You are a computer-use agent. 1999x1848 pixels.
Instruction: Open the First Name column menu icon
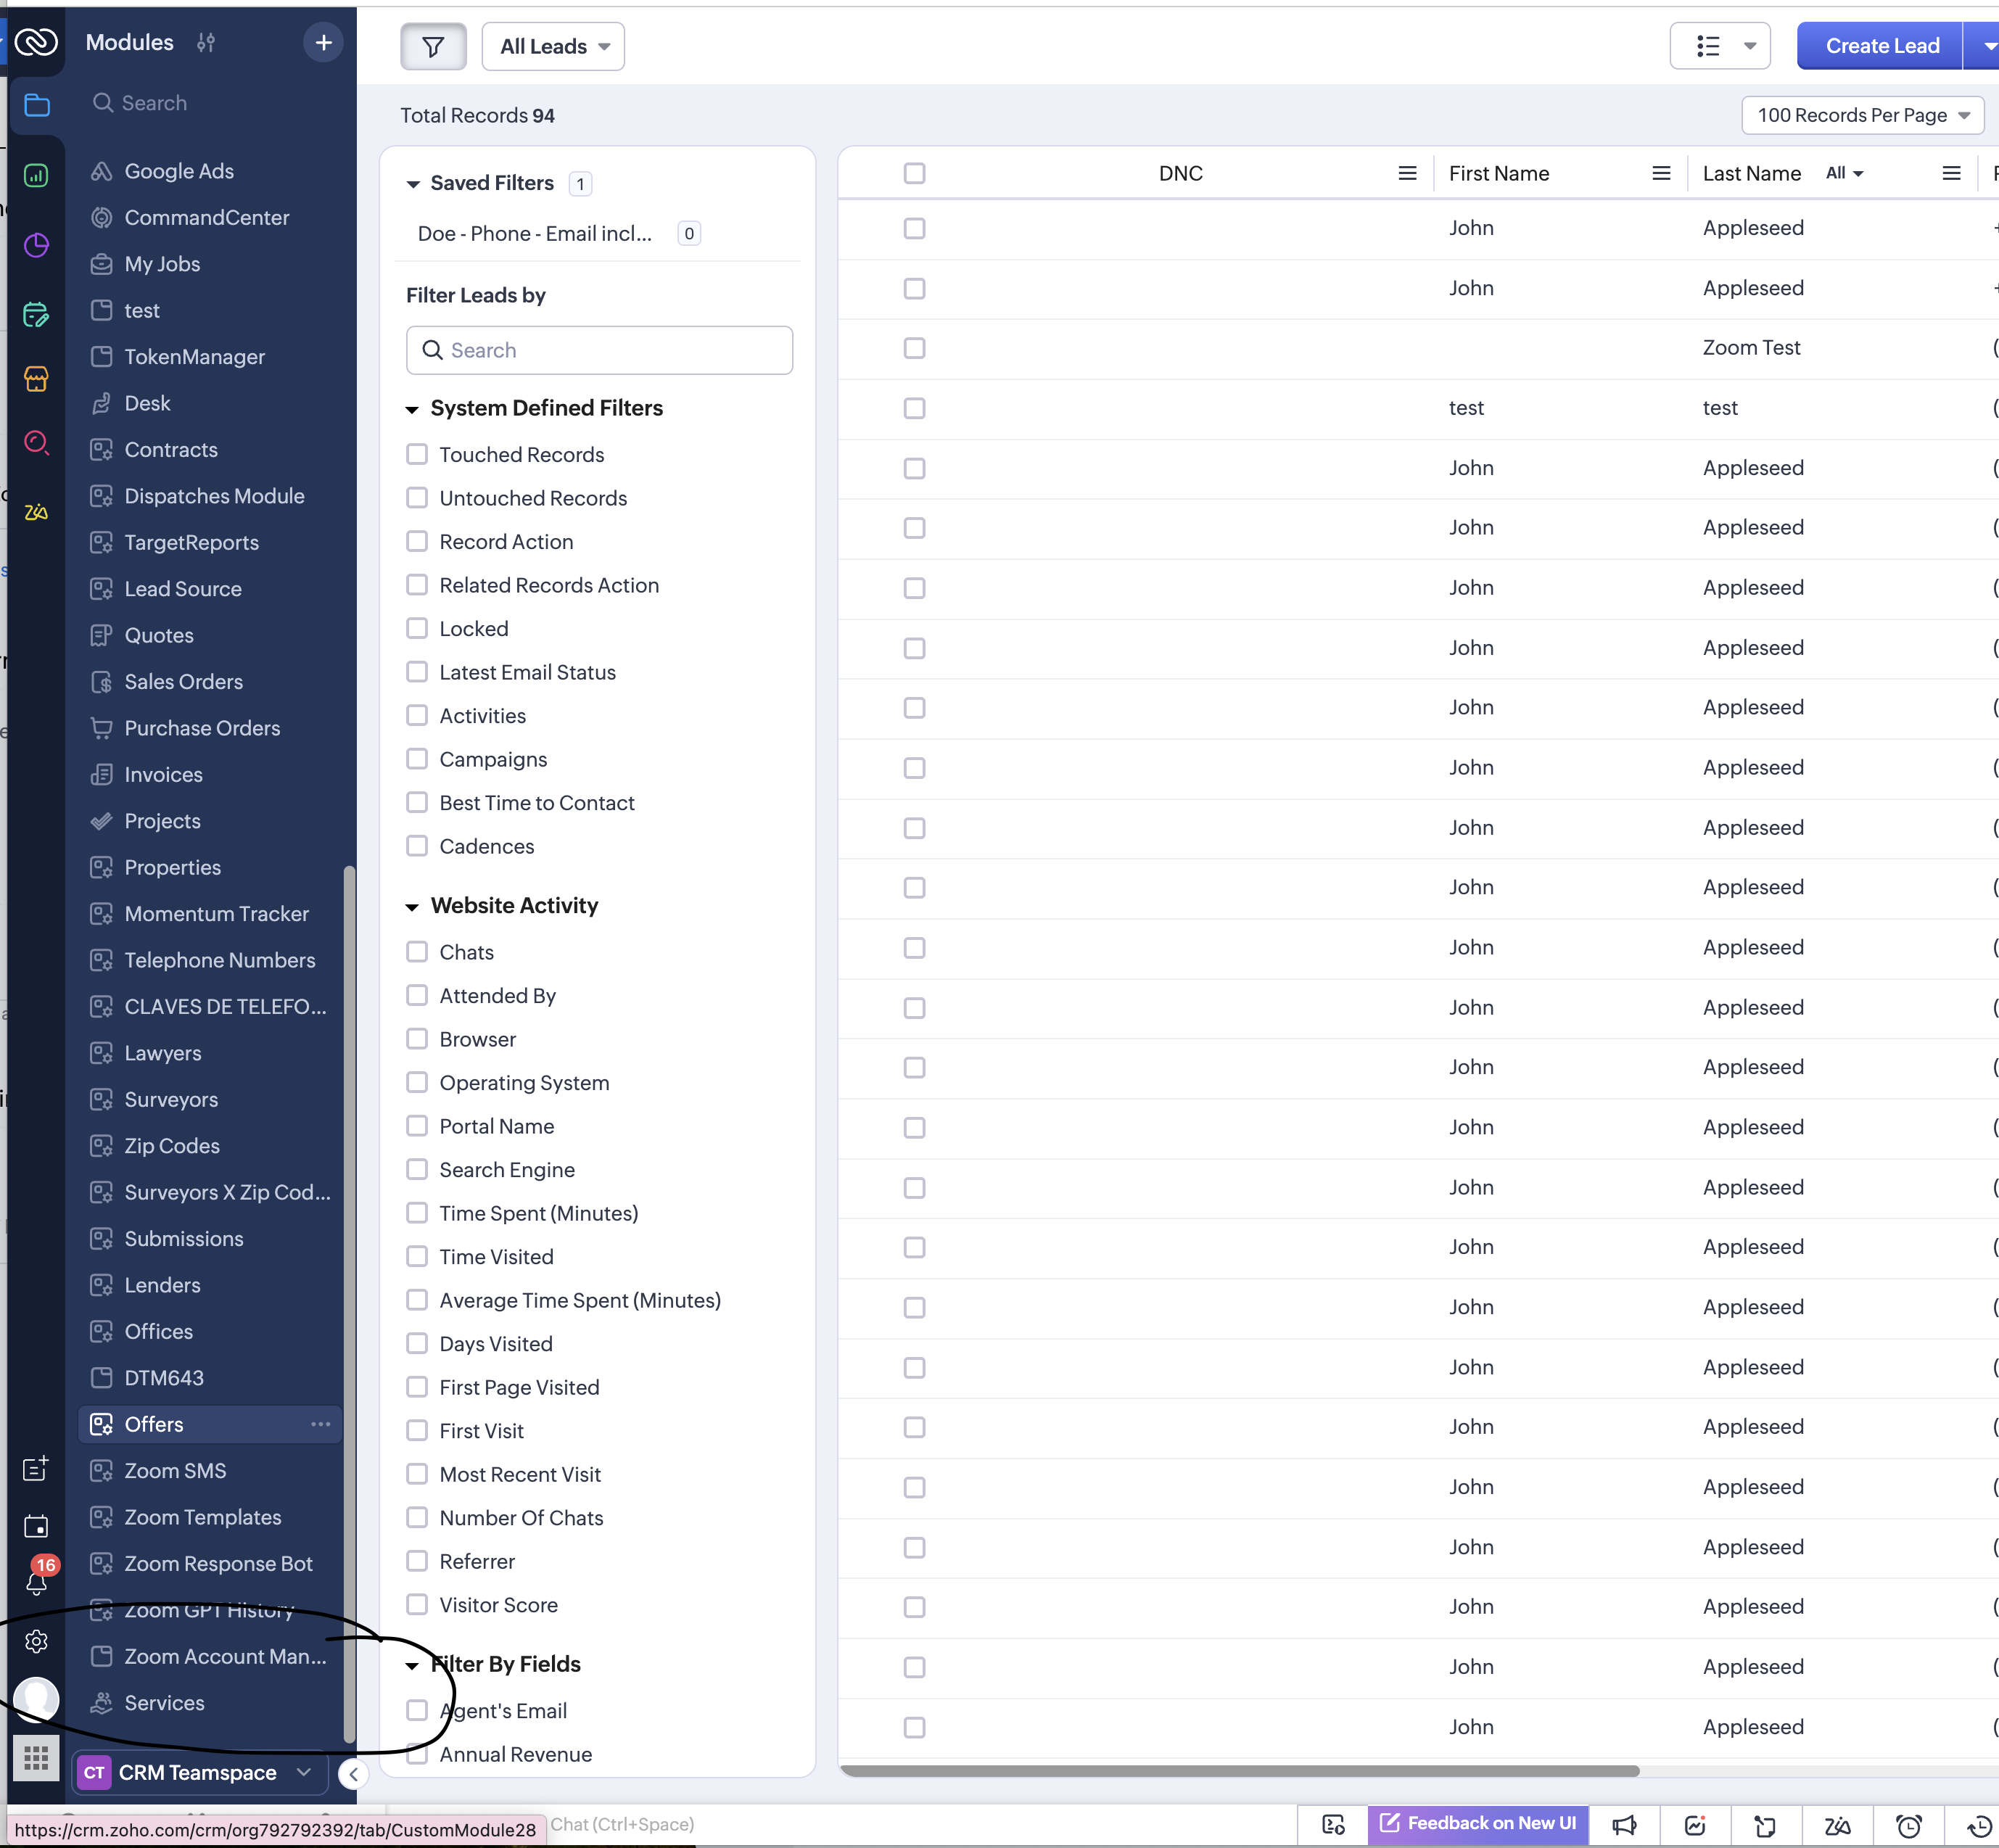point(1661,173)
